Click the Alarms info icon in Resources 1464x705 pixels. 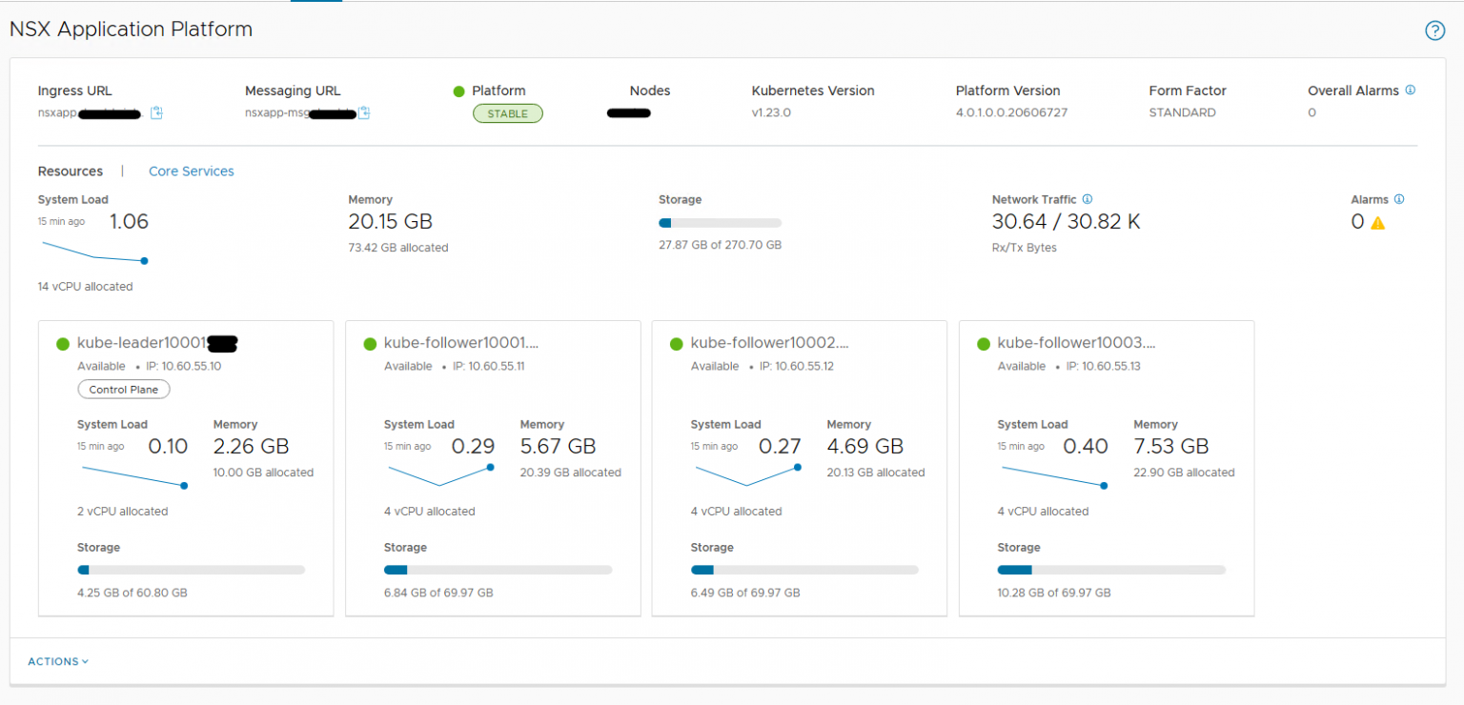coord(1398,199)
